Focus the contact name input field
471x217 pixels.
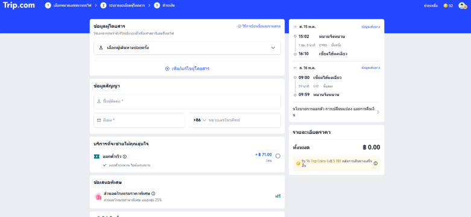(187, 101)
